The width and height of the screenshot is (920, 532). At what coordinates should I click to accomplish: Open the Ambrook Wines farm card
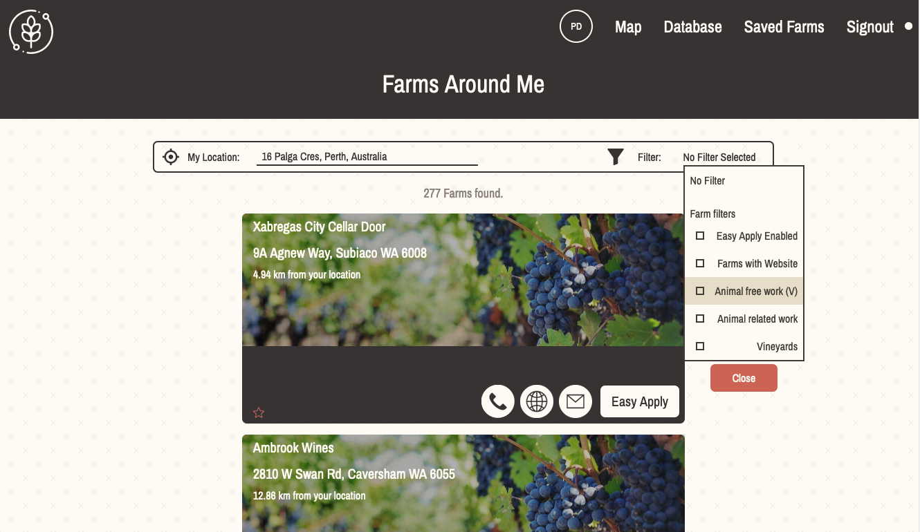(x=463, y=483)
